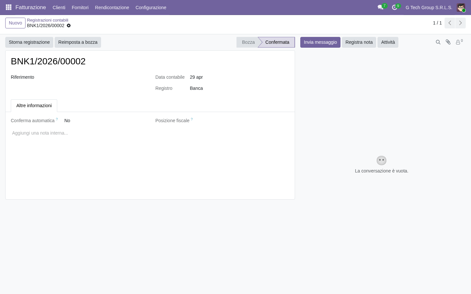Go to the previous record arrow

pos(450,23)
